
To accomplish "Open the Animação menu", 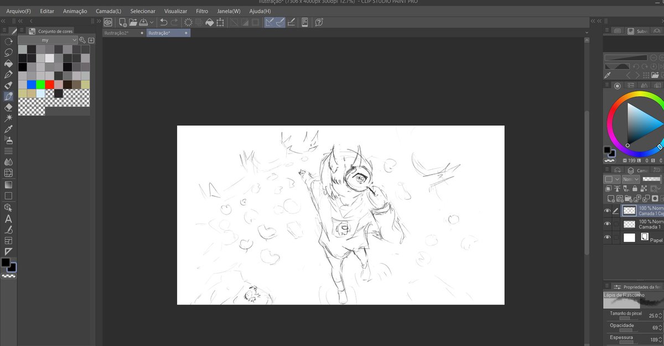I will tap(75, 11).
